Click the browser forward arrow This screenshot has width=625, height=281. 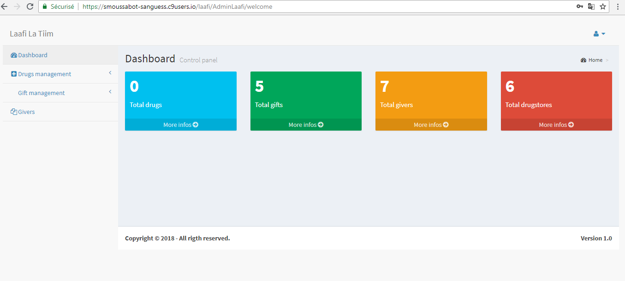coord(18,6)
